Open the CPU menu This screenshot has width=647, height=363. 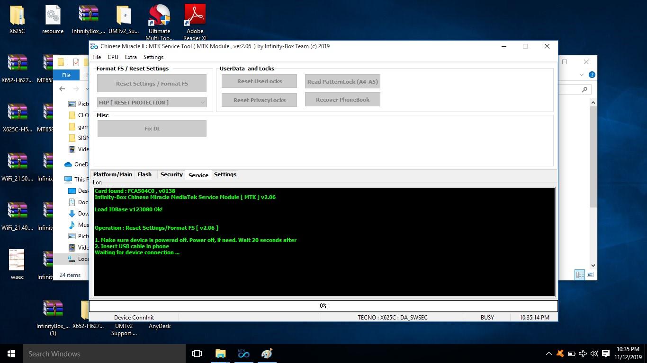click(x=113, y=57)
